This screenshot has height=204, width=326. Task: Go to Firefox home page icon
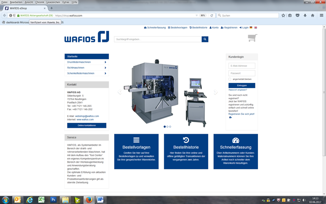point(313,15)
